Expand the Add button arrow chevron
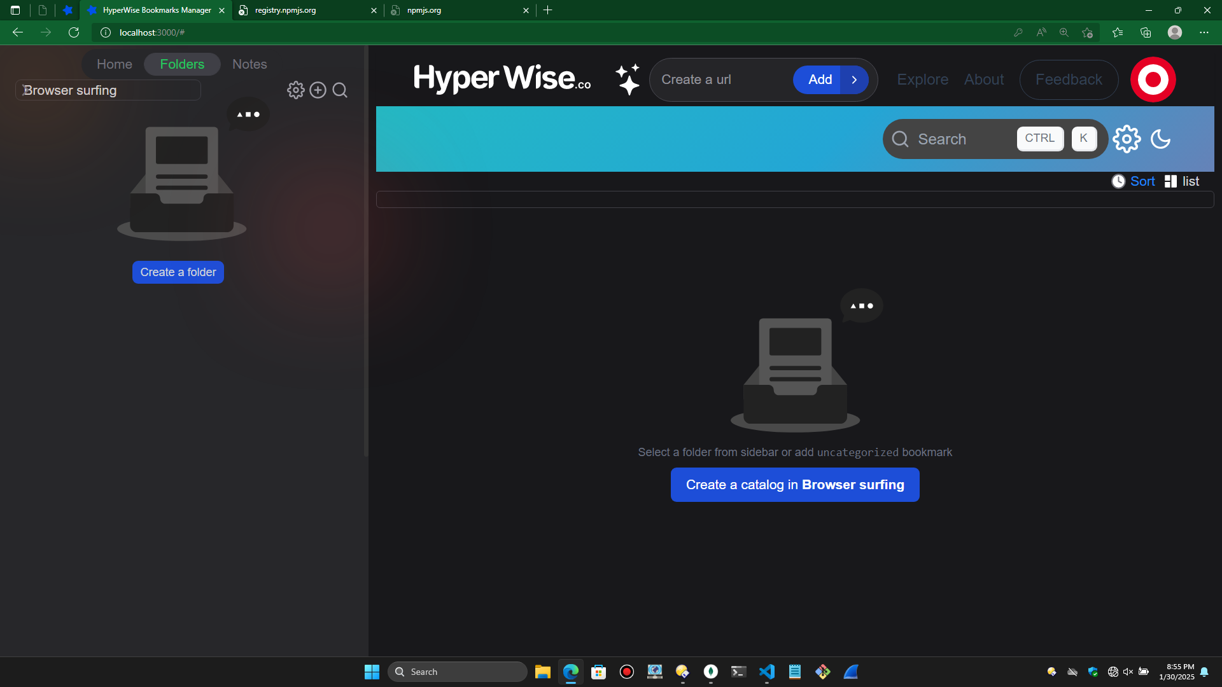1222x687 pixels. click(x=854, y=80)
